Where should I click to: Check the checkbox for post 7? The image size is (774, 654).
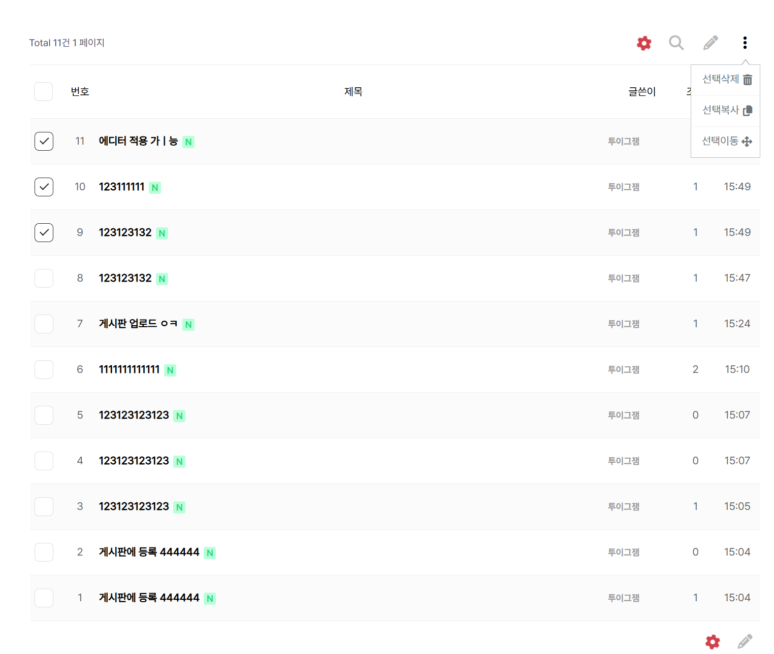point(44,324)
